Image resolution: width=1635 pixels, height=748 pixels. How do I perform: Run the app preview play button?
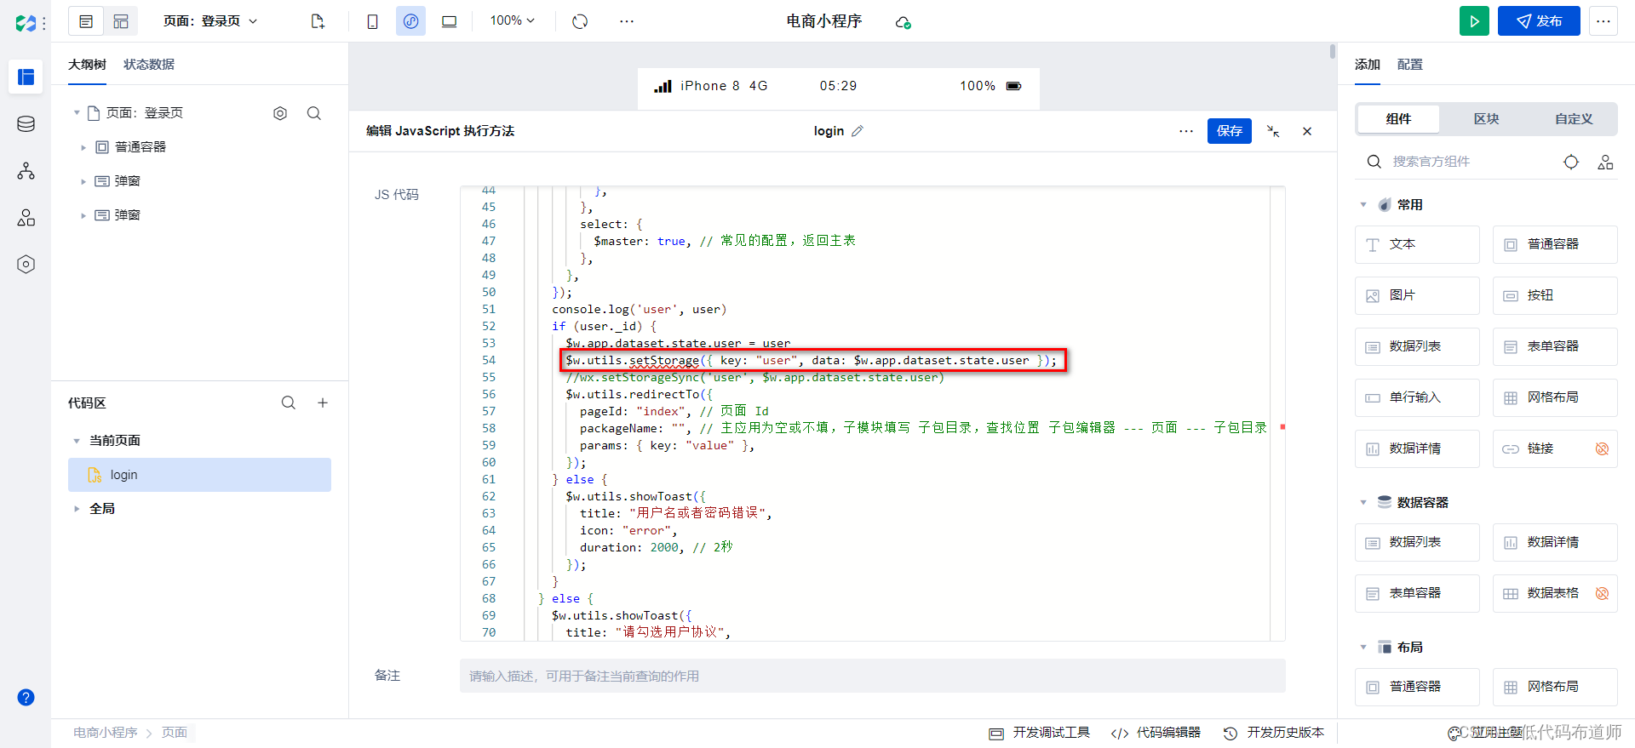(x=1474, y=21)
